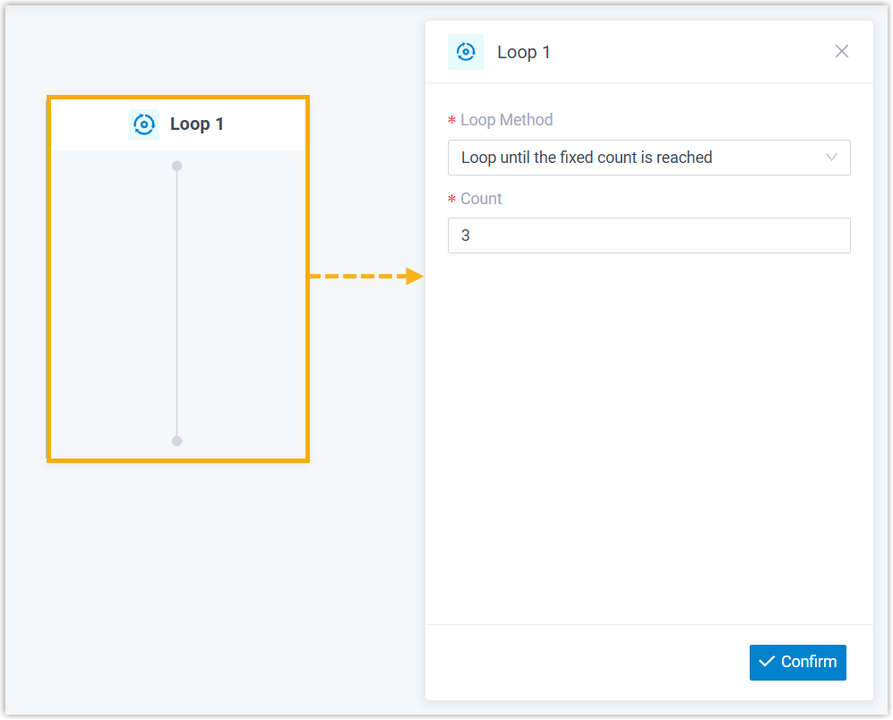Screen dimensions: 893x720
Task: Click the Loop icon in the panel header
Action: 466,52
